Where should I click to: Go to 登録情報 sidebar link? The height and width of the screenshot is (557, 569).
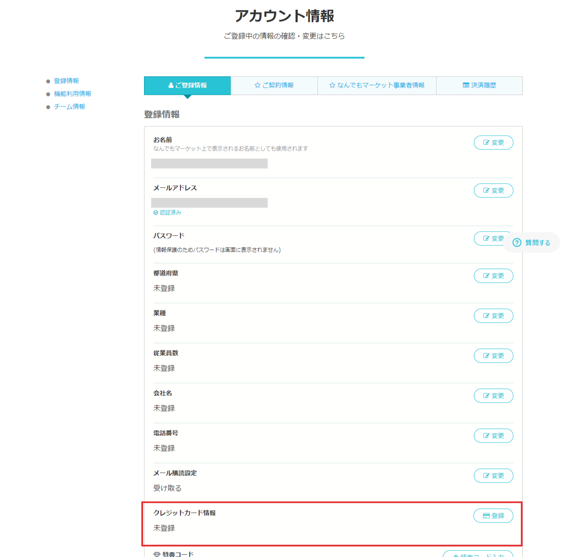coord(66,81)
